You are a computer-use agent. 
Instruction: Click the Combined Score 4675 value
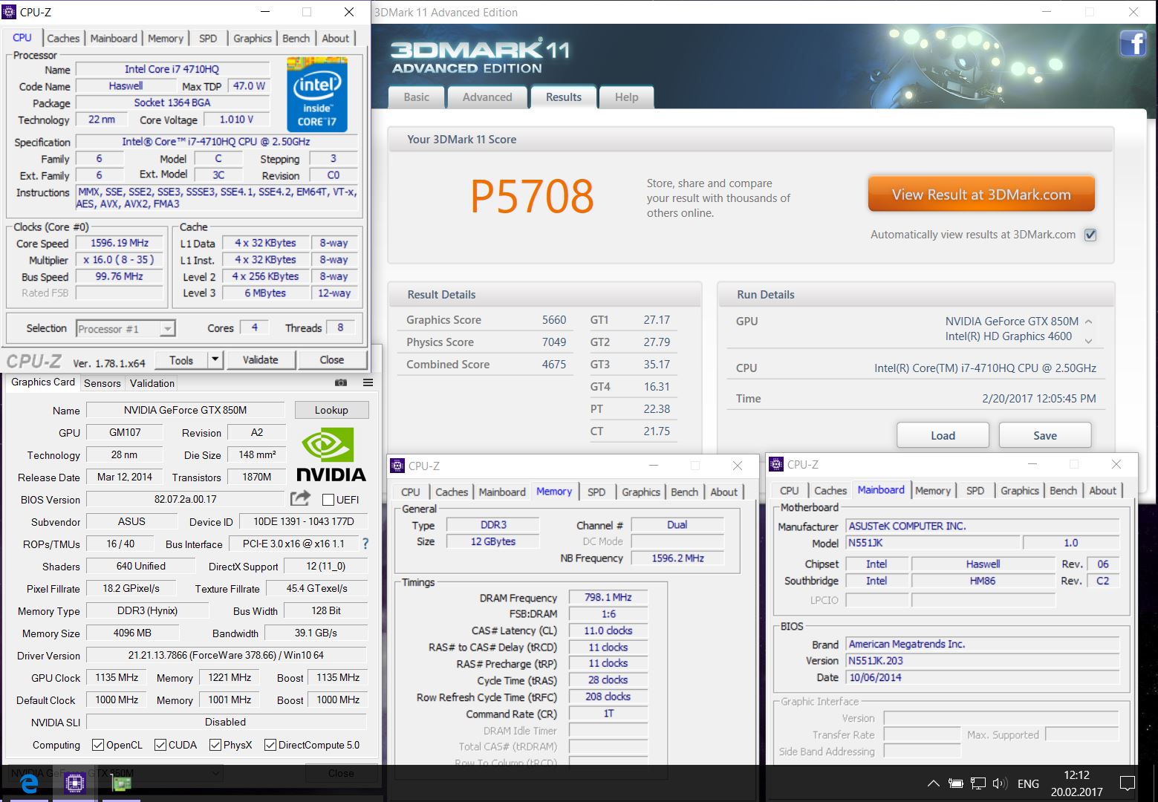[554, 365]
